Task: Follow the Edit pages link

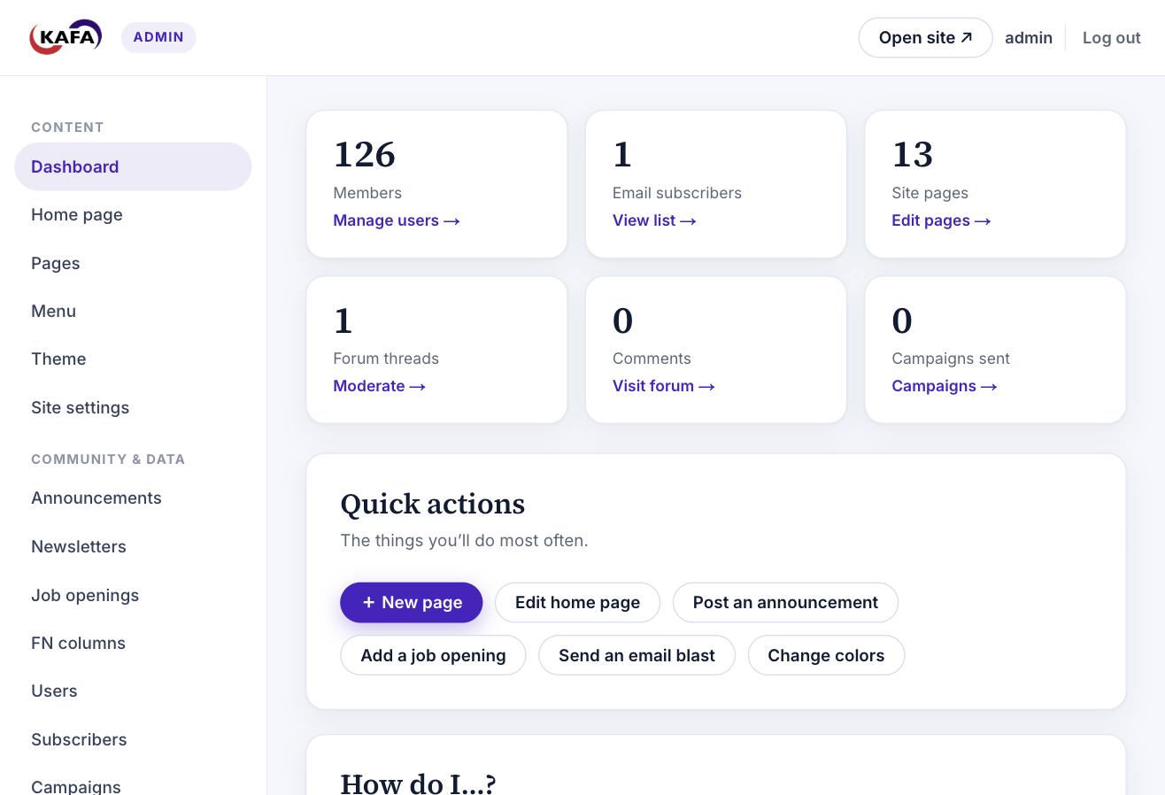Action: (941, 220)
